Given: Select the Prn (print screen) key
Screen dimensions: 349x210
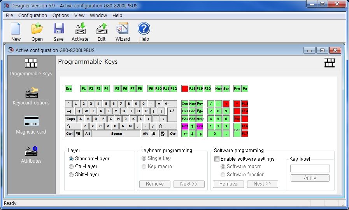Looking at the screenshot, I should [237, 89].
